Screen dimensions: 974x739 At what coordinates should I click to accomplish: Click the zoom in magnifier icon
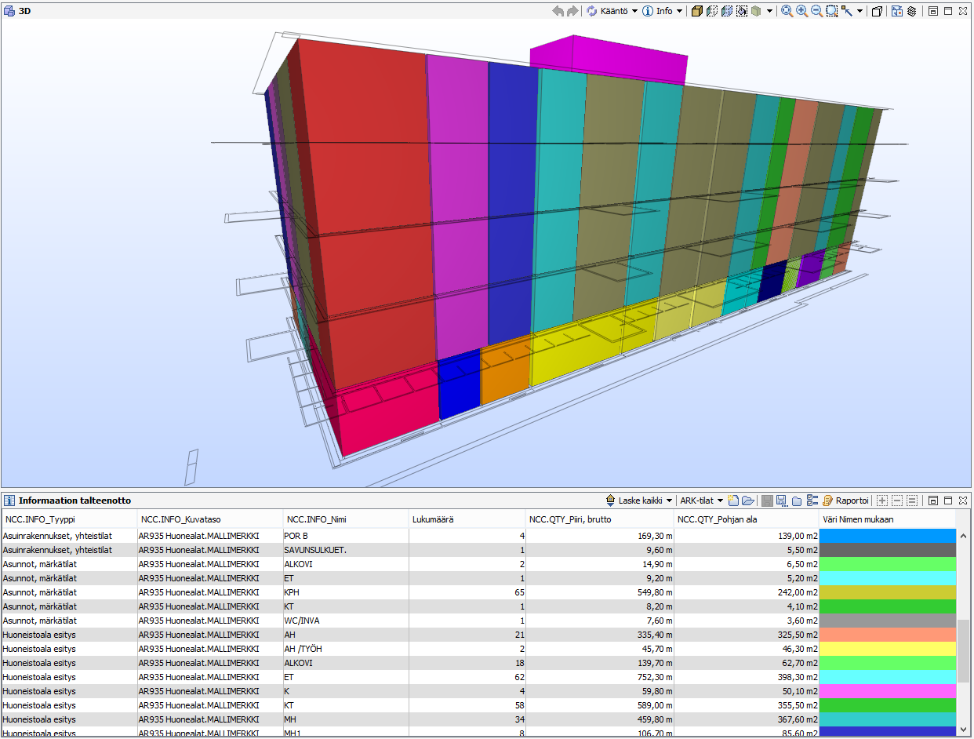(801, 11)
